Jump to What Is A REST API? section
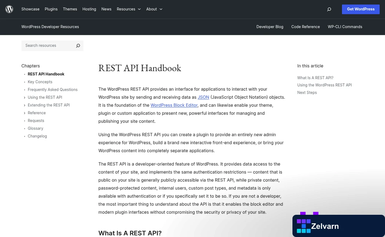Viewport: 385px width, 237px height. (315, 78)
